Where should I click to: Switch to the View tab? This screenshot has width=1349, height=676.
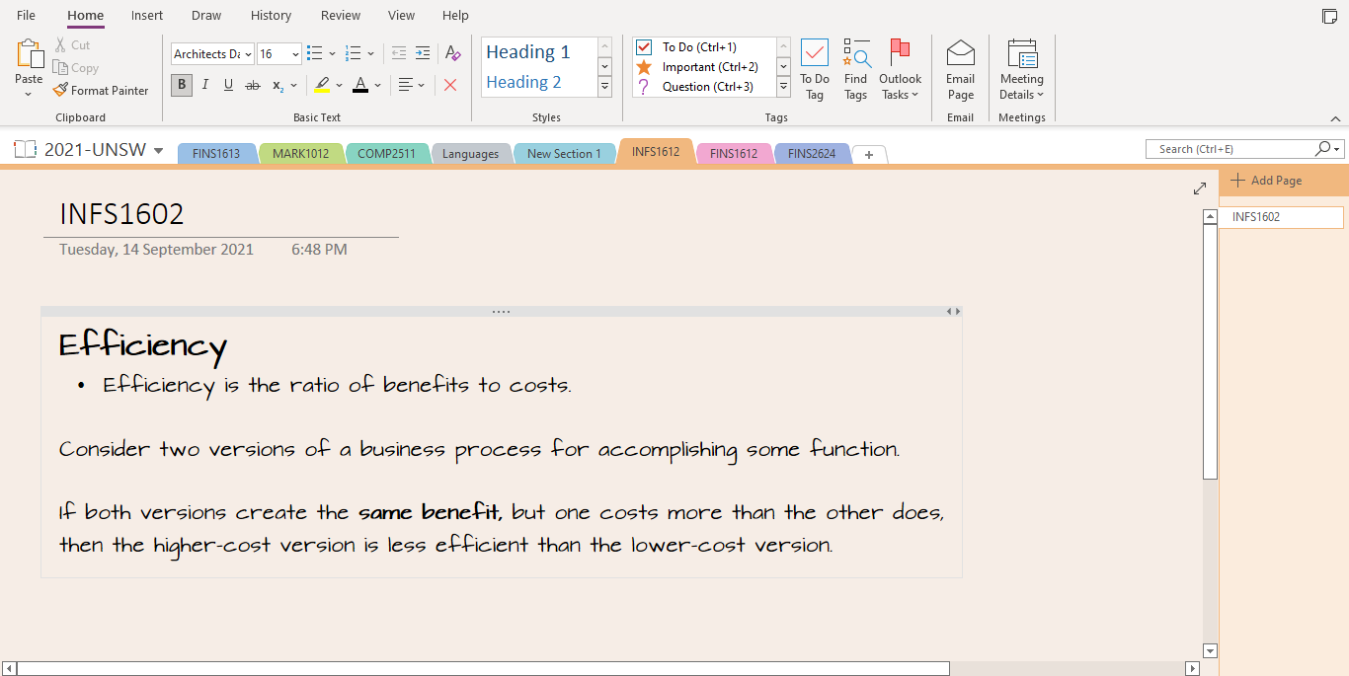pos(401,16)
